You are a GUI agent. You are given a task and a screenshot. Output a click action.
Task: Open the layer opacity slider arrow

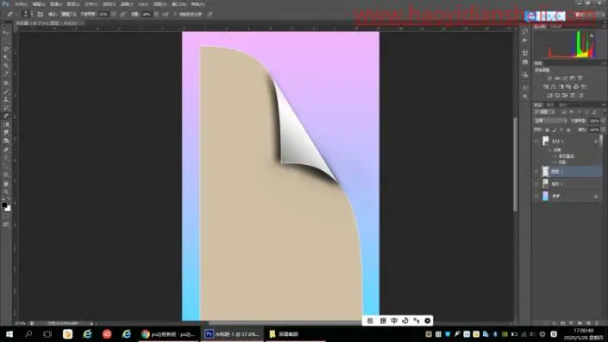tap(603, 121)
